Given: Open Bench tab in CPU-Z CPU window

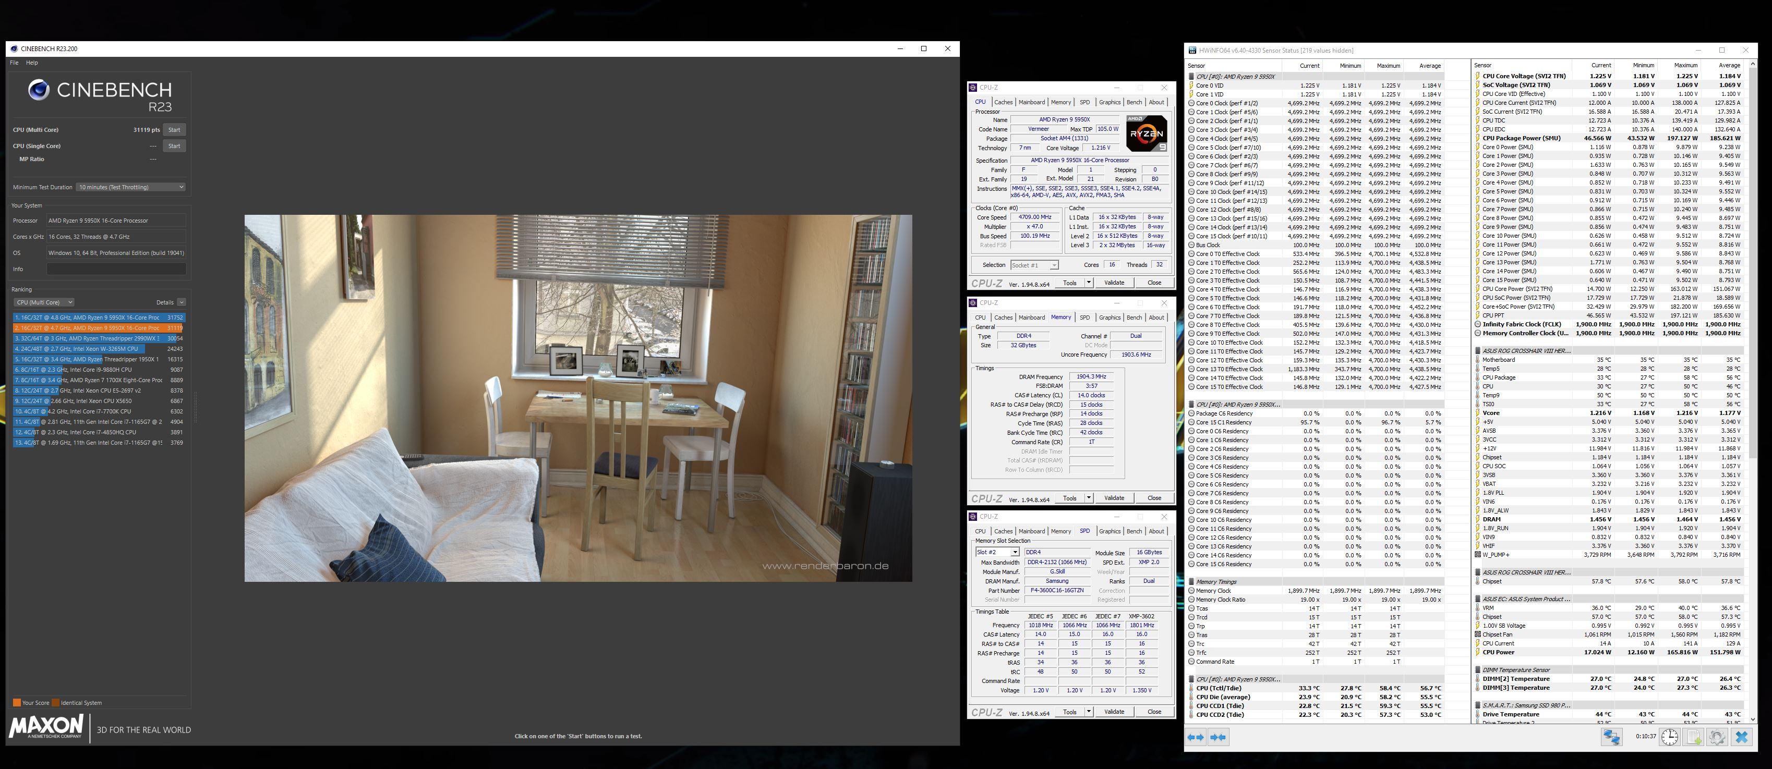Looking at the screenshot, I should (1134, 102).
